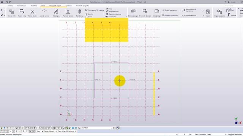243x136 pixels.
Task: Click the Redo arrow icon
Action: 10,2
